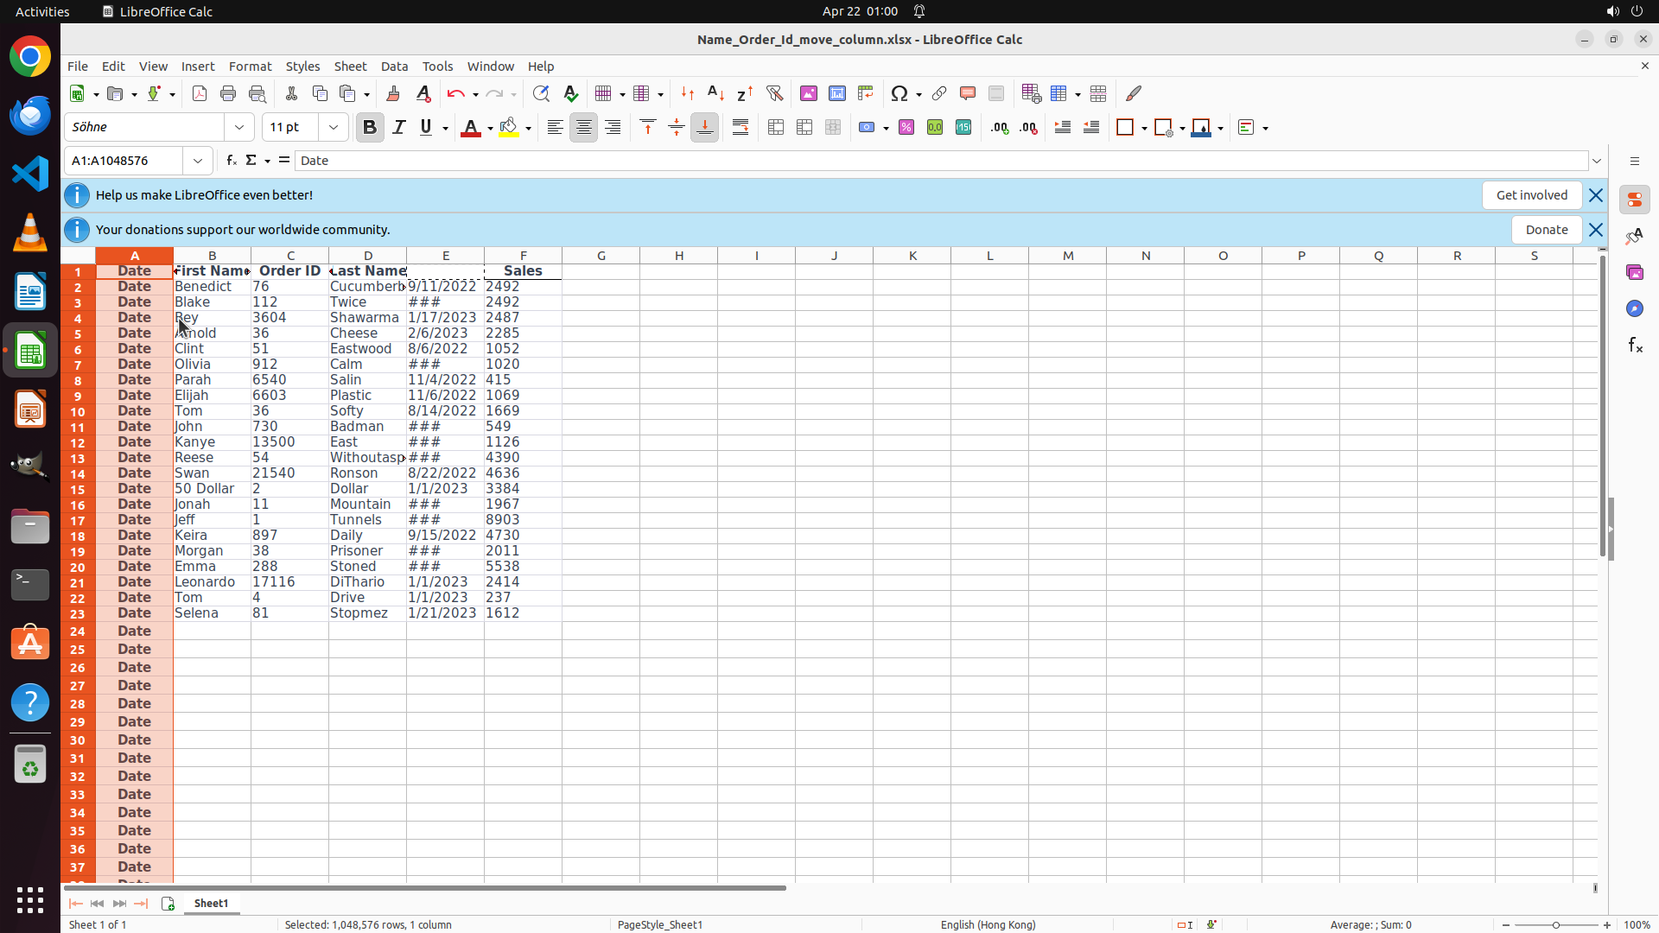Expand the Name Box dropdown

198,161
